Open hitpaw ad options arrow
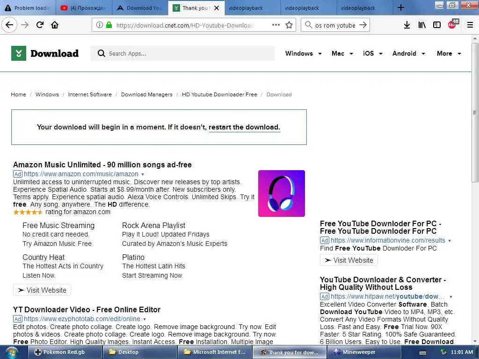This screenshot has height=359, width=479. click(x=450, y=297)
